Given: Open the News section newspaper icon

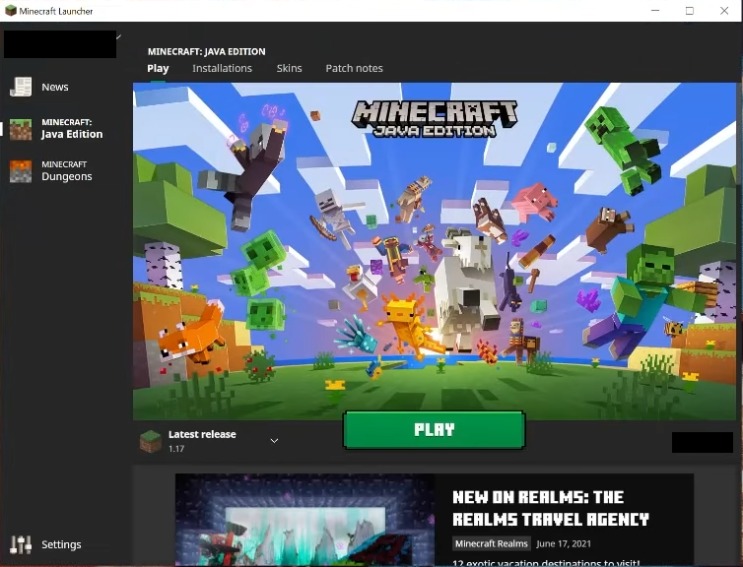Looking at the screenshot, I should click(x=21, y=87).
